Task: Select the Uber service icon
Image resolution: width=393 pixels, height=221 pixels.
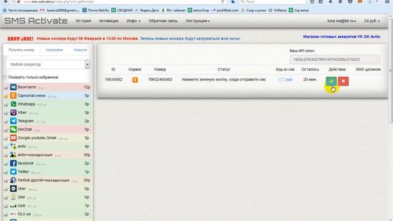Action: point(14,188)
